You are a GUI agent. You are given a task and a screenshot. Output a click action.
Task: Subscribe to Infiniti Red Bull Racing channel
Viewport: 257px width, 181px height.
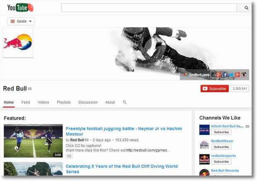click(x=221, y=132)
